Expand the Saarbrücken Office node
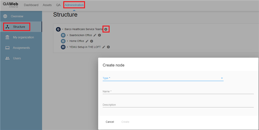The width and height of the screenshot is (259, 130). tap(67, 35)
